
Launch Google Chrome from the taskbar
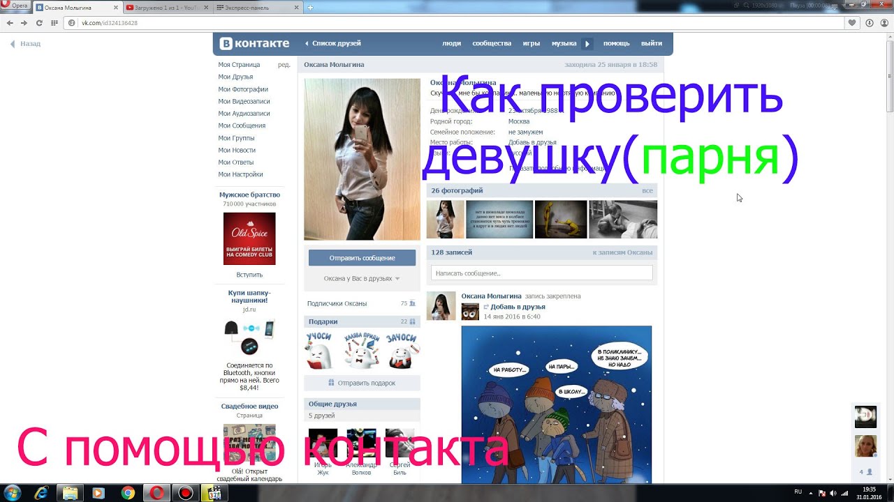pyautogui.click(x=128, y=493)
